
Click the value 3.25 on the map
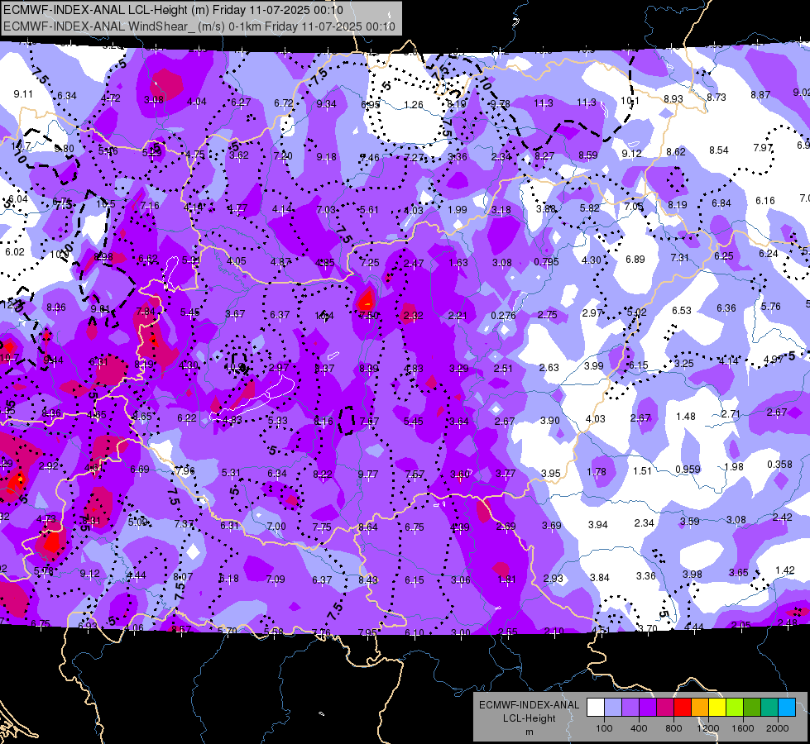pyautogui.click(x=684, y=364)
